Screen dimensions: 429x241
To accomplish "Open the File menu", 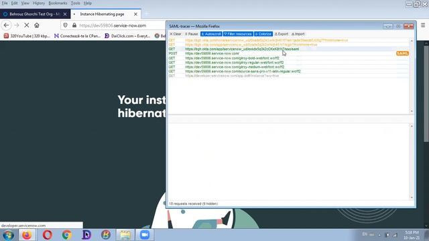I will coord(5,3).
